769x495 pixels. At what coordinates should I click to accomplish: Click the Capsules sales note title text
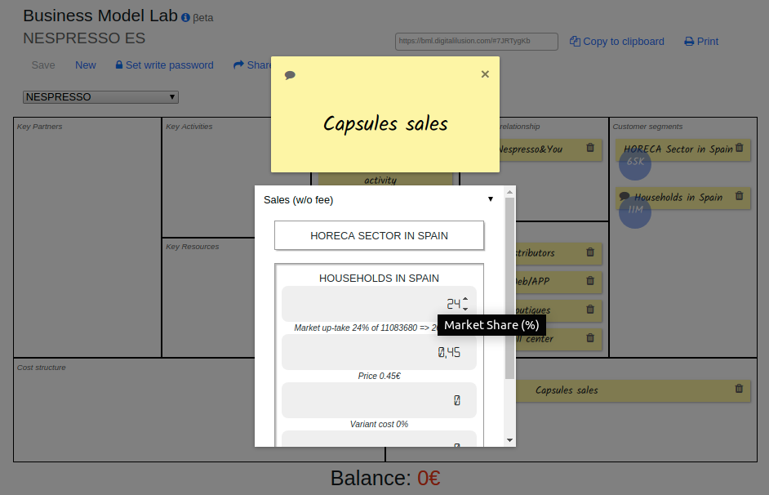tap(385, 123)
